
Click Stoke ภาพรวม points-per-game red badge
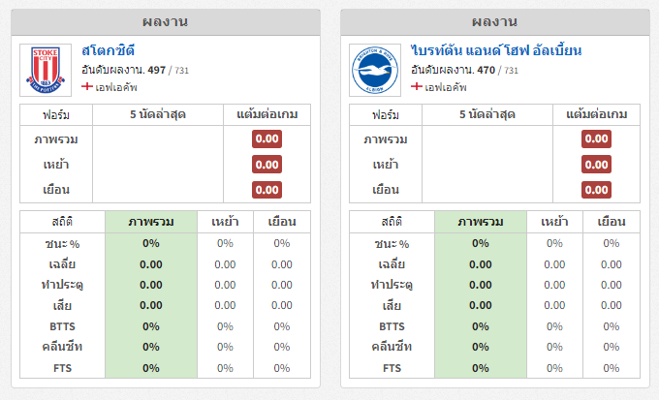(267, 139)
